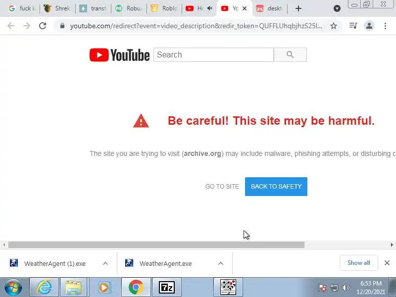Click the search magnifier button
The width and height of the screenshot is (396, 297).
coord(290,54)
